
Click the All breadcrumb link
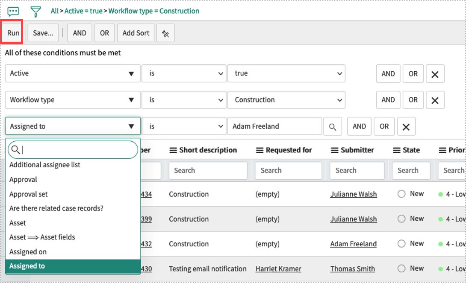click(55, 11)
